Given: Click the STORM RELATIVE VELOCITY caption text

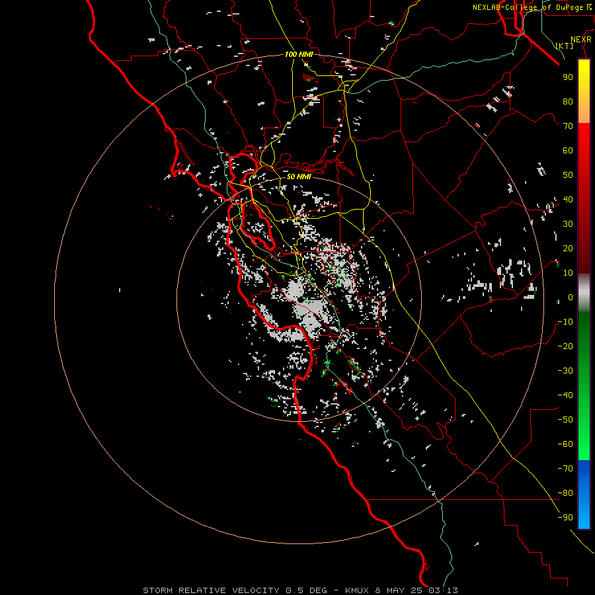Looking at the screenshot, I should pos(212,590).
